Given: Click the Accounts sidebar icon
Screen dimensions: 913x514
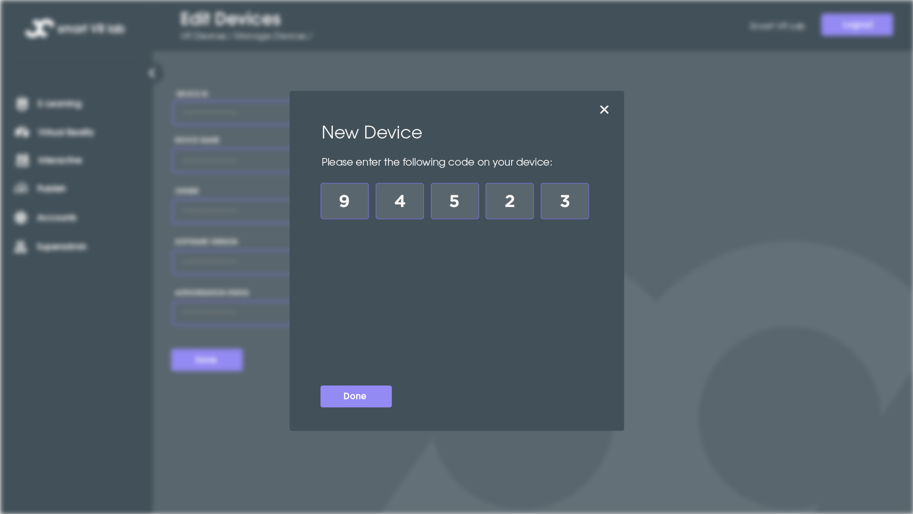Looking at the screenshot, I should point(21,218).
